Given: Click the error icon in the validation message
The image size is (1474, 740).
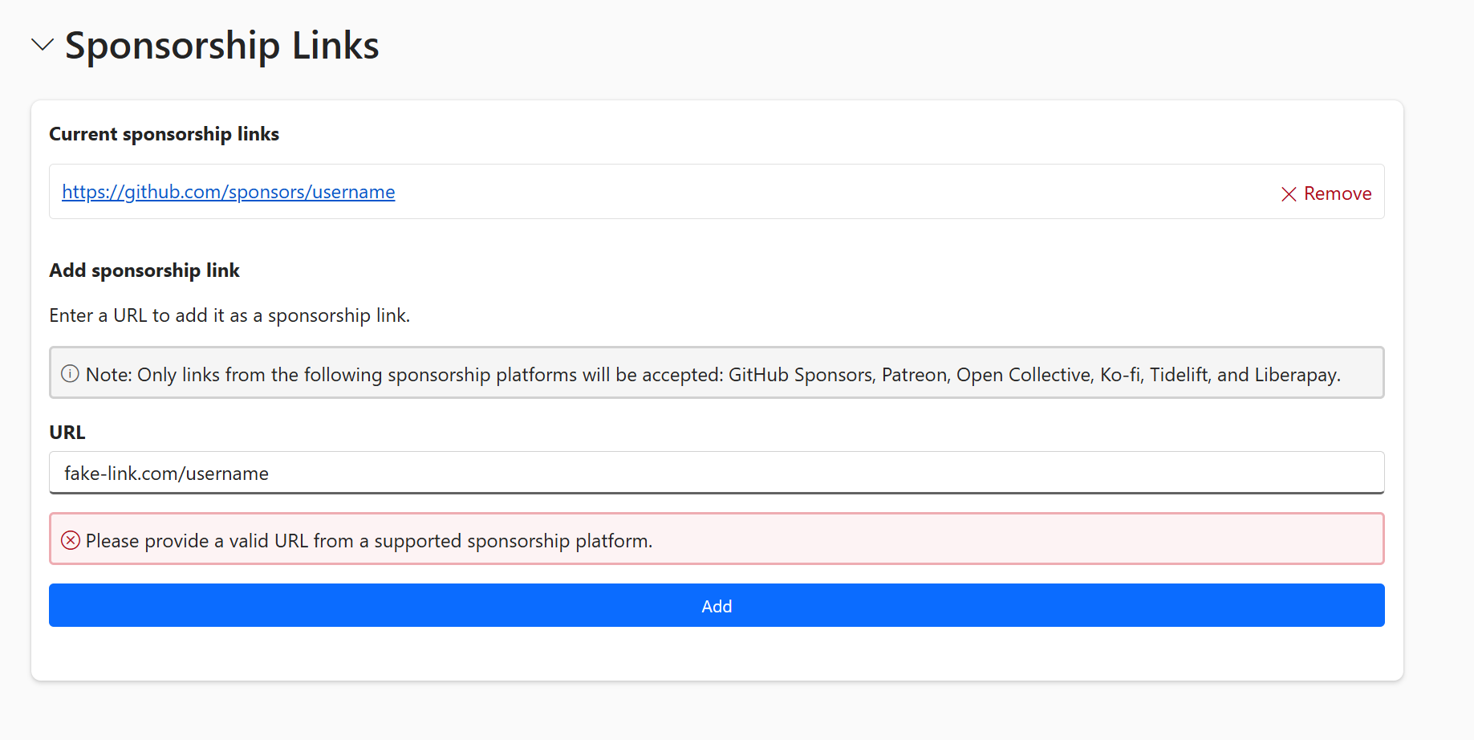Looking at the screenshot, I should (x=71, y=539).
